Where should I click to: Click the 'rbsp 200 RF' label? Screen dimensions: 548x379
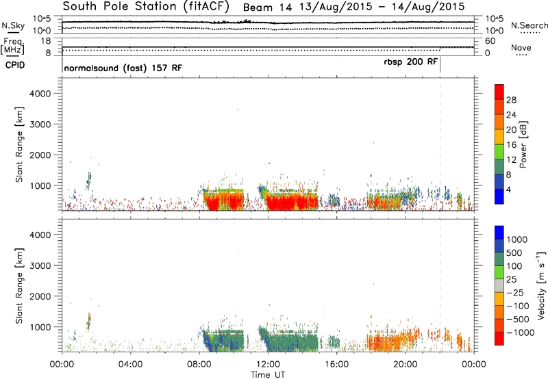click(x=410, y=62)
